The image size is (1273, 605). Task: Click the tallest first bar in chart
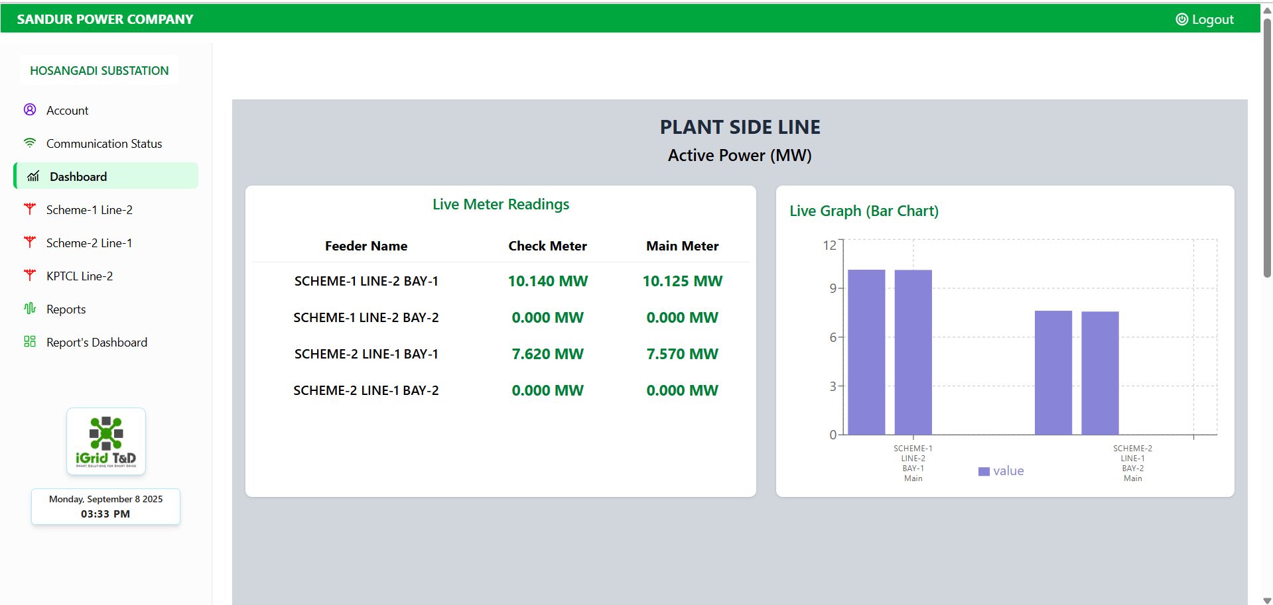pos(866,352)
